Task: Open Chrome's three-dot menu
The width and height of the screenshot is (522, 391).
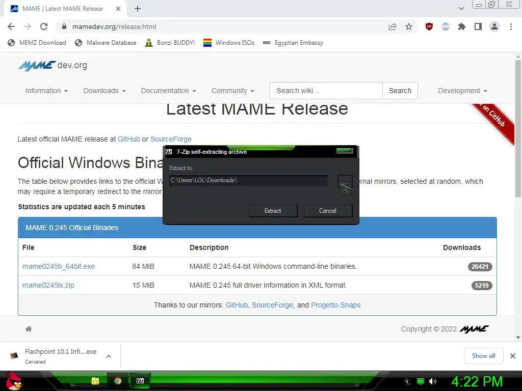Action: pyautogui.click(x=511, y=26)
